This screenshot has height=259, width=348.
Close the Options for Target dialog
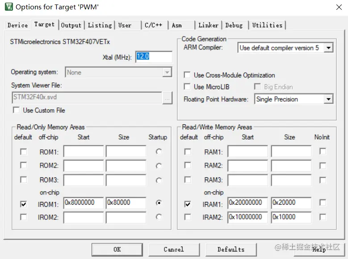click(x=339, y=7)
